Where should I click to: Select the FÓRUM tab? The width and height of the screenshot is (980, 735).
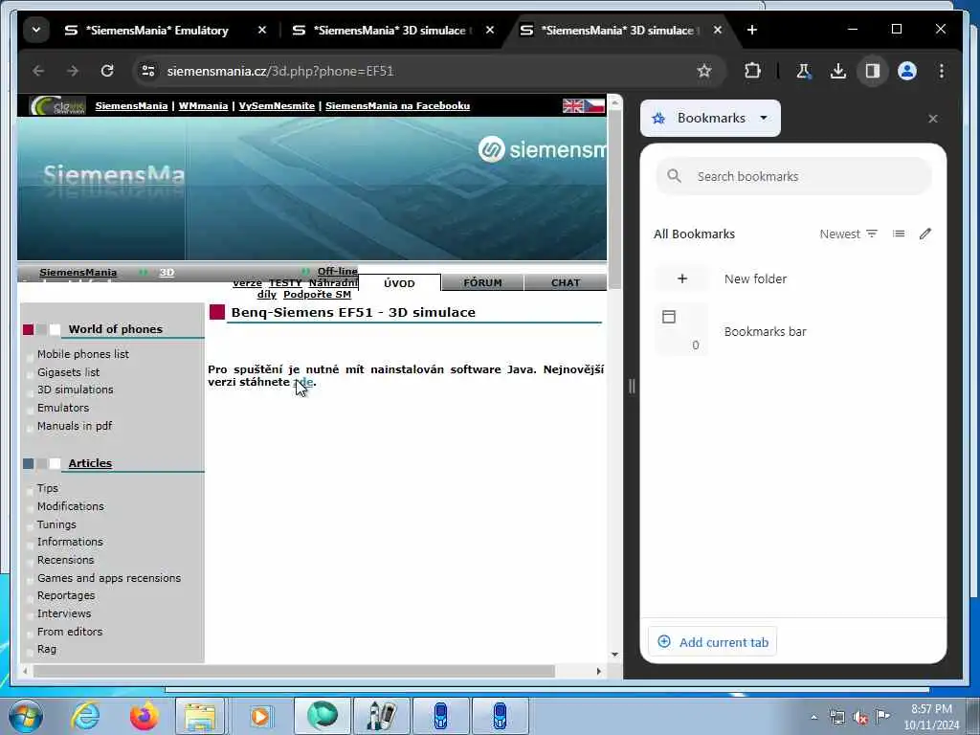click(482, 283)
